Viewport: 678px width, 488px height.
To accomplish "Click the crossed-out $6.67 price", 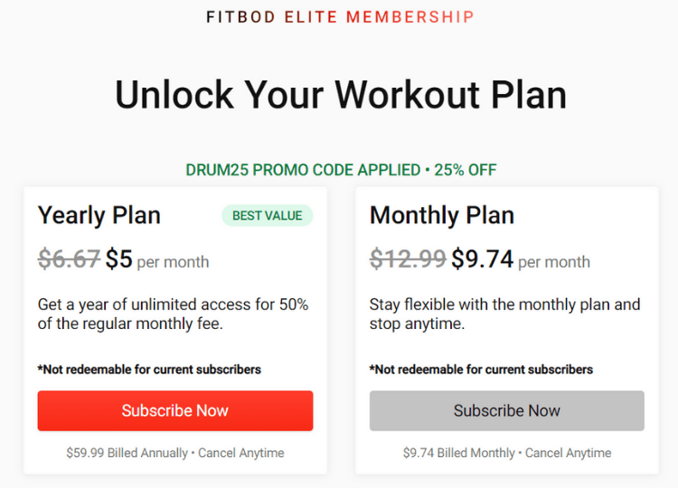I will pyautogui.click(x=70, y=259).
